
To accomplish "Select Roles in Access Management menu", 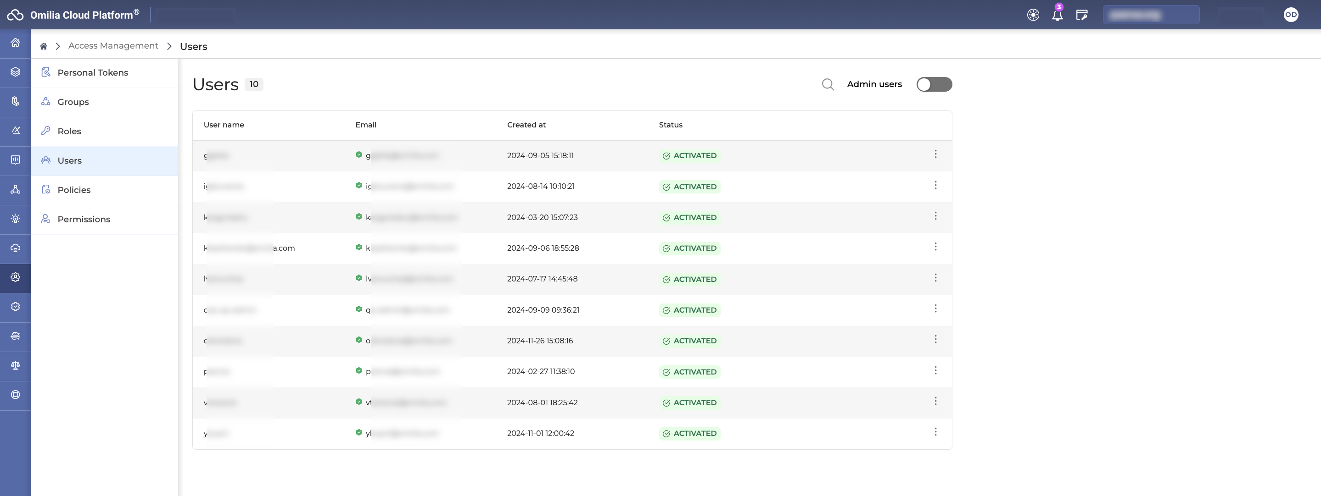I will click(69, 131).
